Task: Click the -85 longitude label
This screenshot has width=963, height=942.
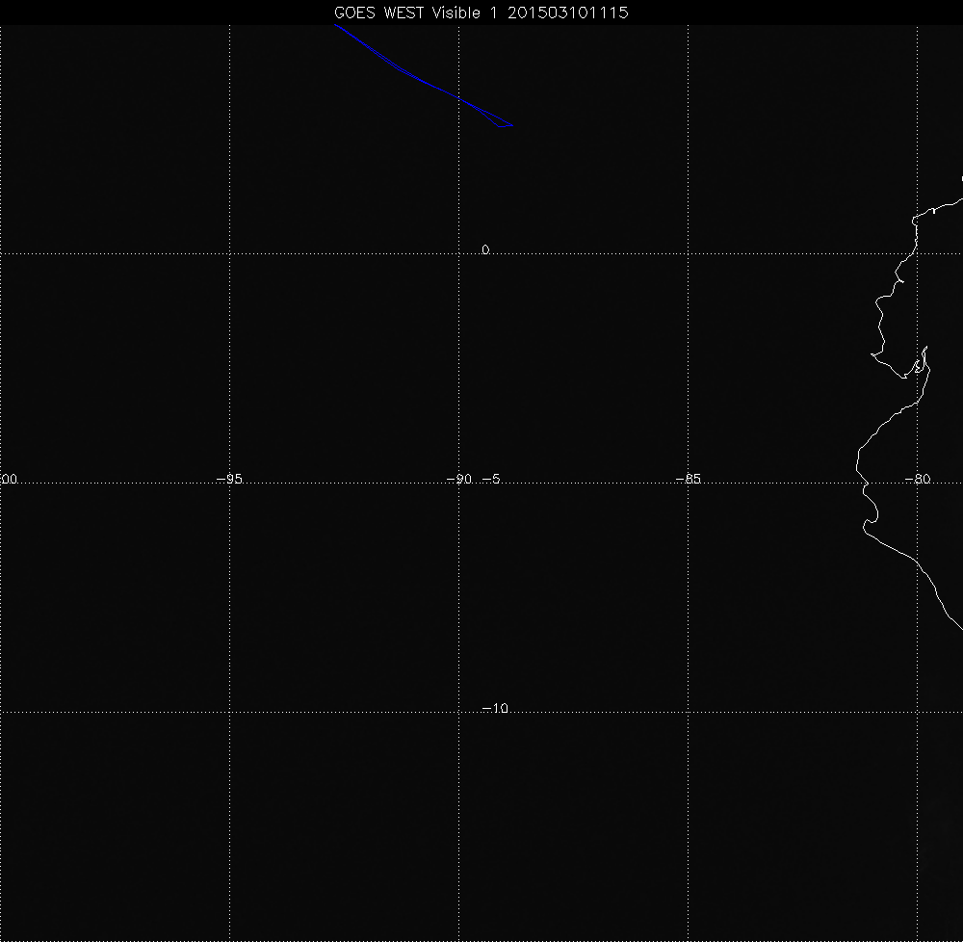Action: tap(688, 480)
